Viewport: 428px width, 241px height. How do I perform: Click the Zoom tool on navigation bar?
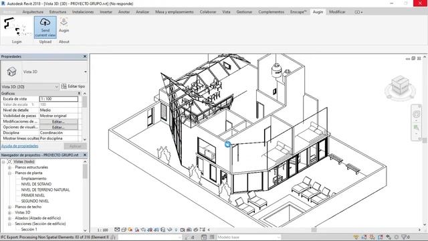tap(416, 128)
